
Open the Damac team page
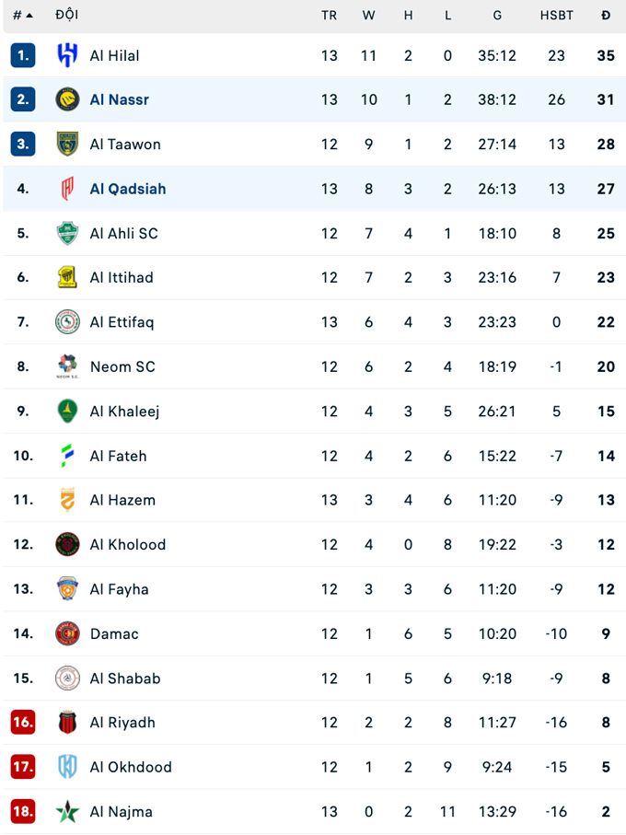click(114, 633)
